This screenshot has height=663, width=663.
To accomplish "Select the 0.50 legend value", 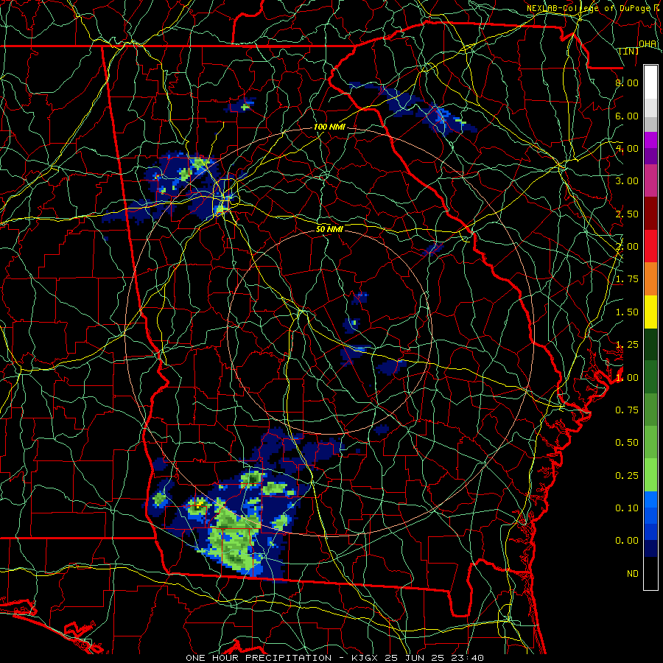I will point(627,443).
